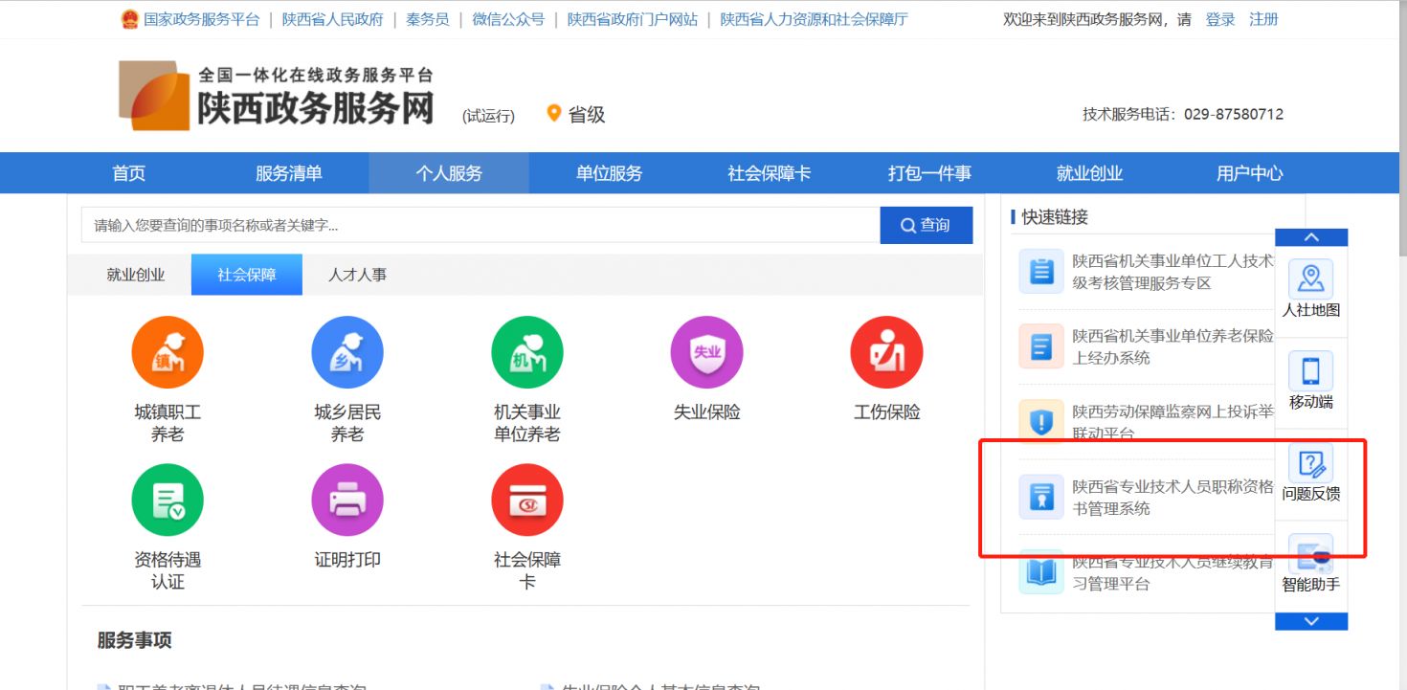The height and width of the screenshot is (690, 1407).
Task: Switch to the 社会保障 category tab
Action: click(x=247, y=275)
